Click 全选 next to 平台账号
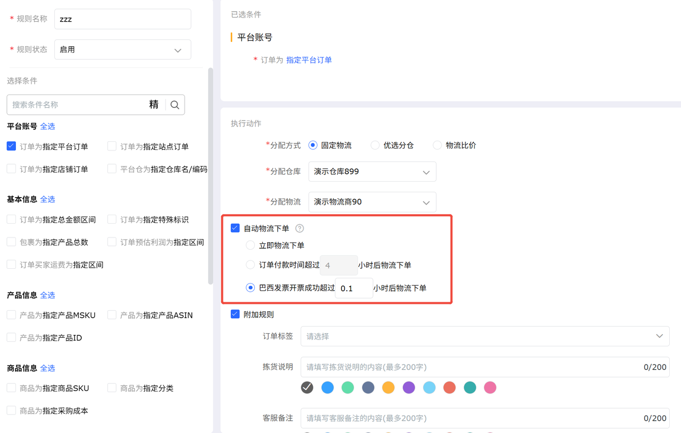Image resolution: width=681 pixels, height=433 pixels. coord(47,126)
